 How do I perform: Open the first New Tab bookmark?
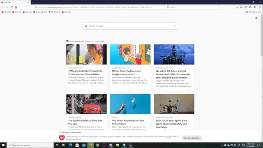[x=6, y=12]
